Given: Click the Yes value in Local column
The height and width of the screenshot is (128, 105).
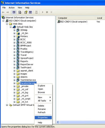Looking at the screenshot, I should 98,22.
